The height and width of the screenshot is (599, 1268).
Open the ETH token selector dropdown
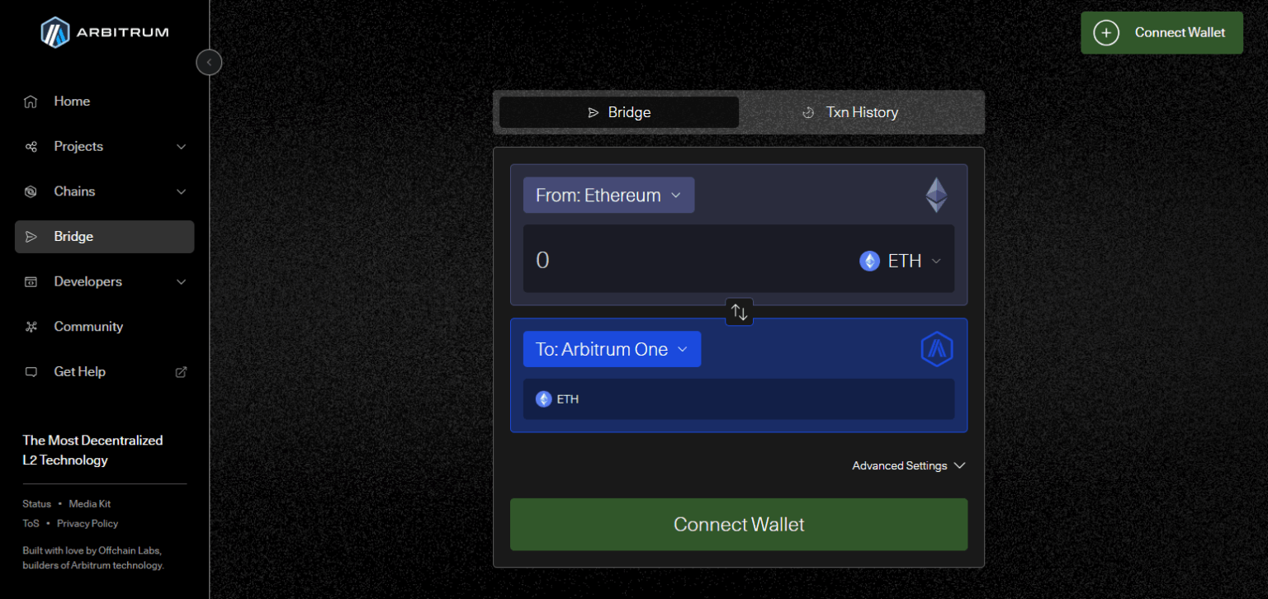[x=901, y=260]
